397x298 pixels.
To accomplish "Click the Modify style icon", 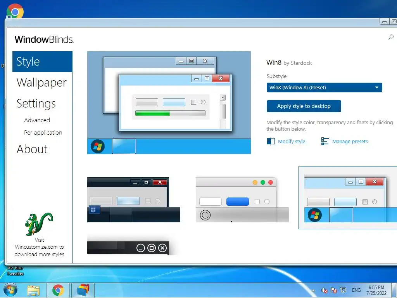I will (x=271, y=141).
